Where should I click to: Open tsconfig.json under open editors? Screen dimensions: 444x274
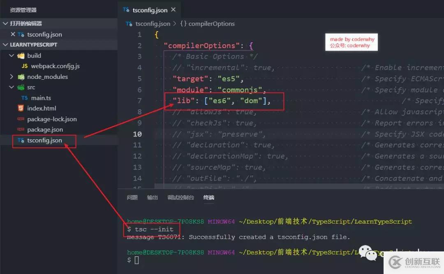pos(44,35)
